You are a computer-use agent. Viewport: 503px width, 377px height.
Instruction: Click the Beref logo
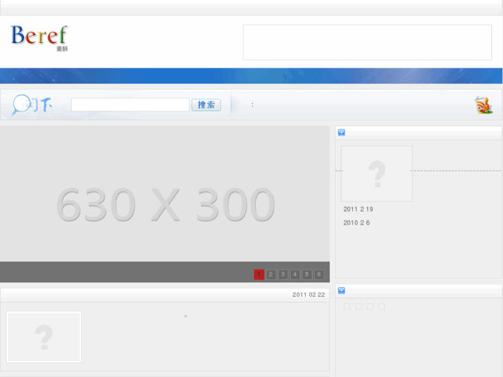pyautogui.click(x=39, y=38)
